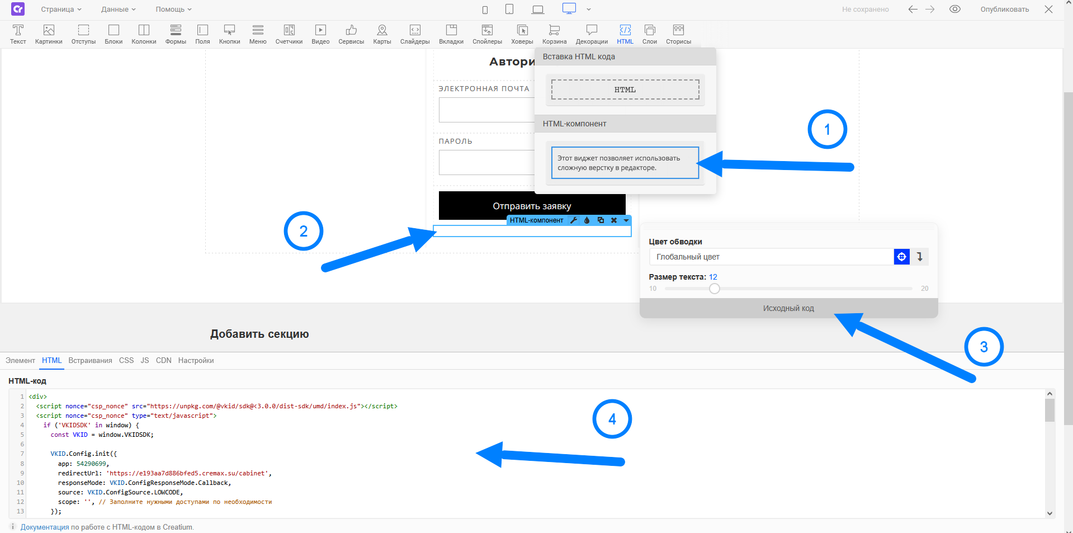Screen dimensions: 1073x533
Task: Switch to the Элемент tab
Action: pyautogui.click(x=20, y=361)
